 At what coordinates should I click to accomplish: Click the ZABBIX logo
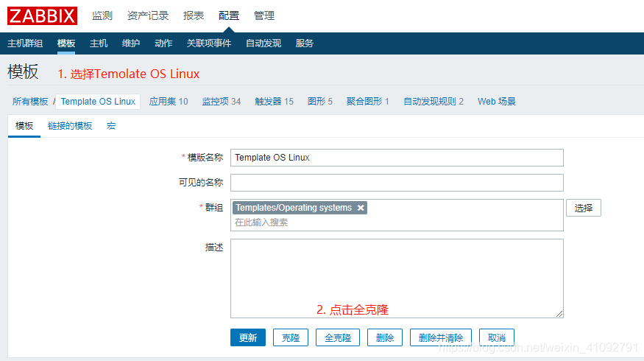coord(42,15)
